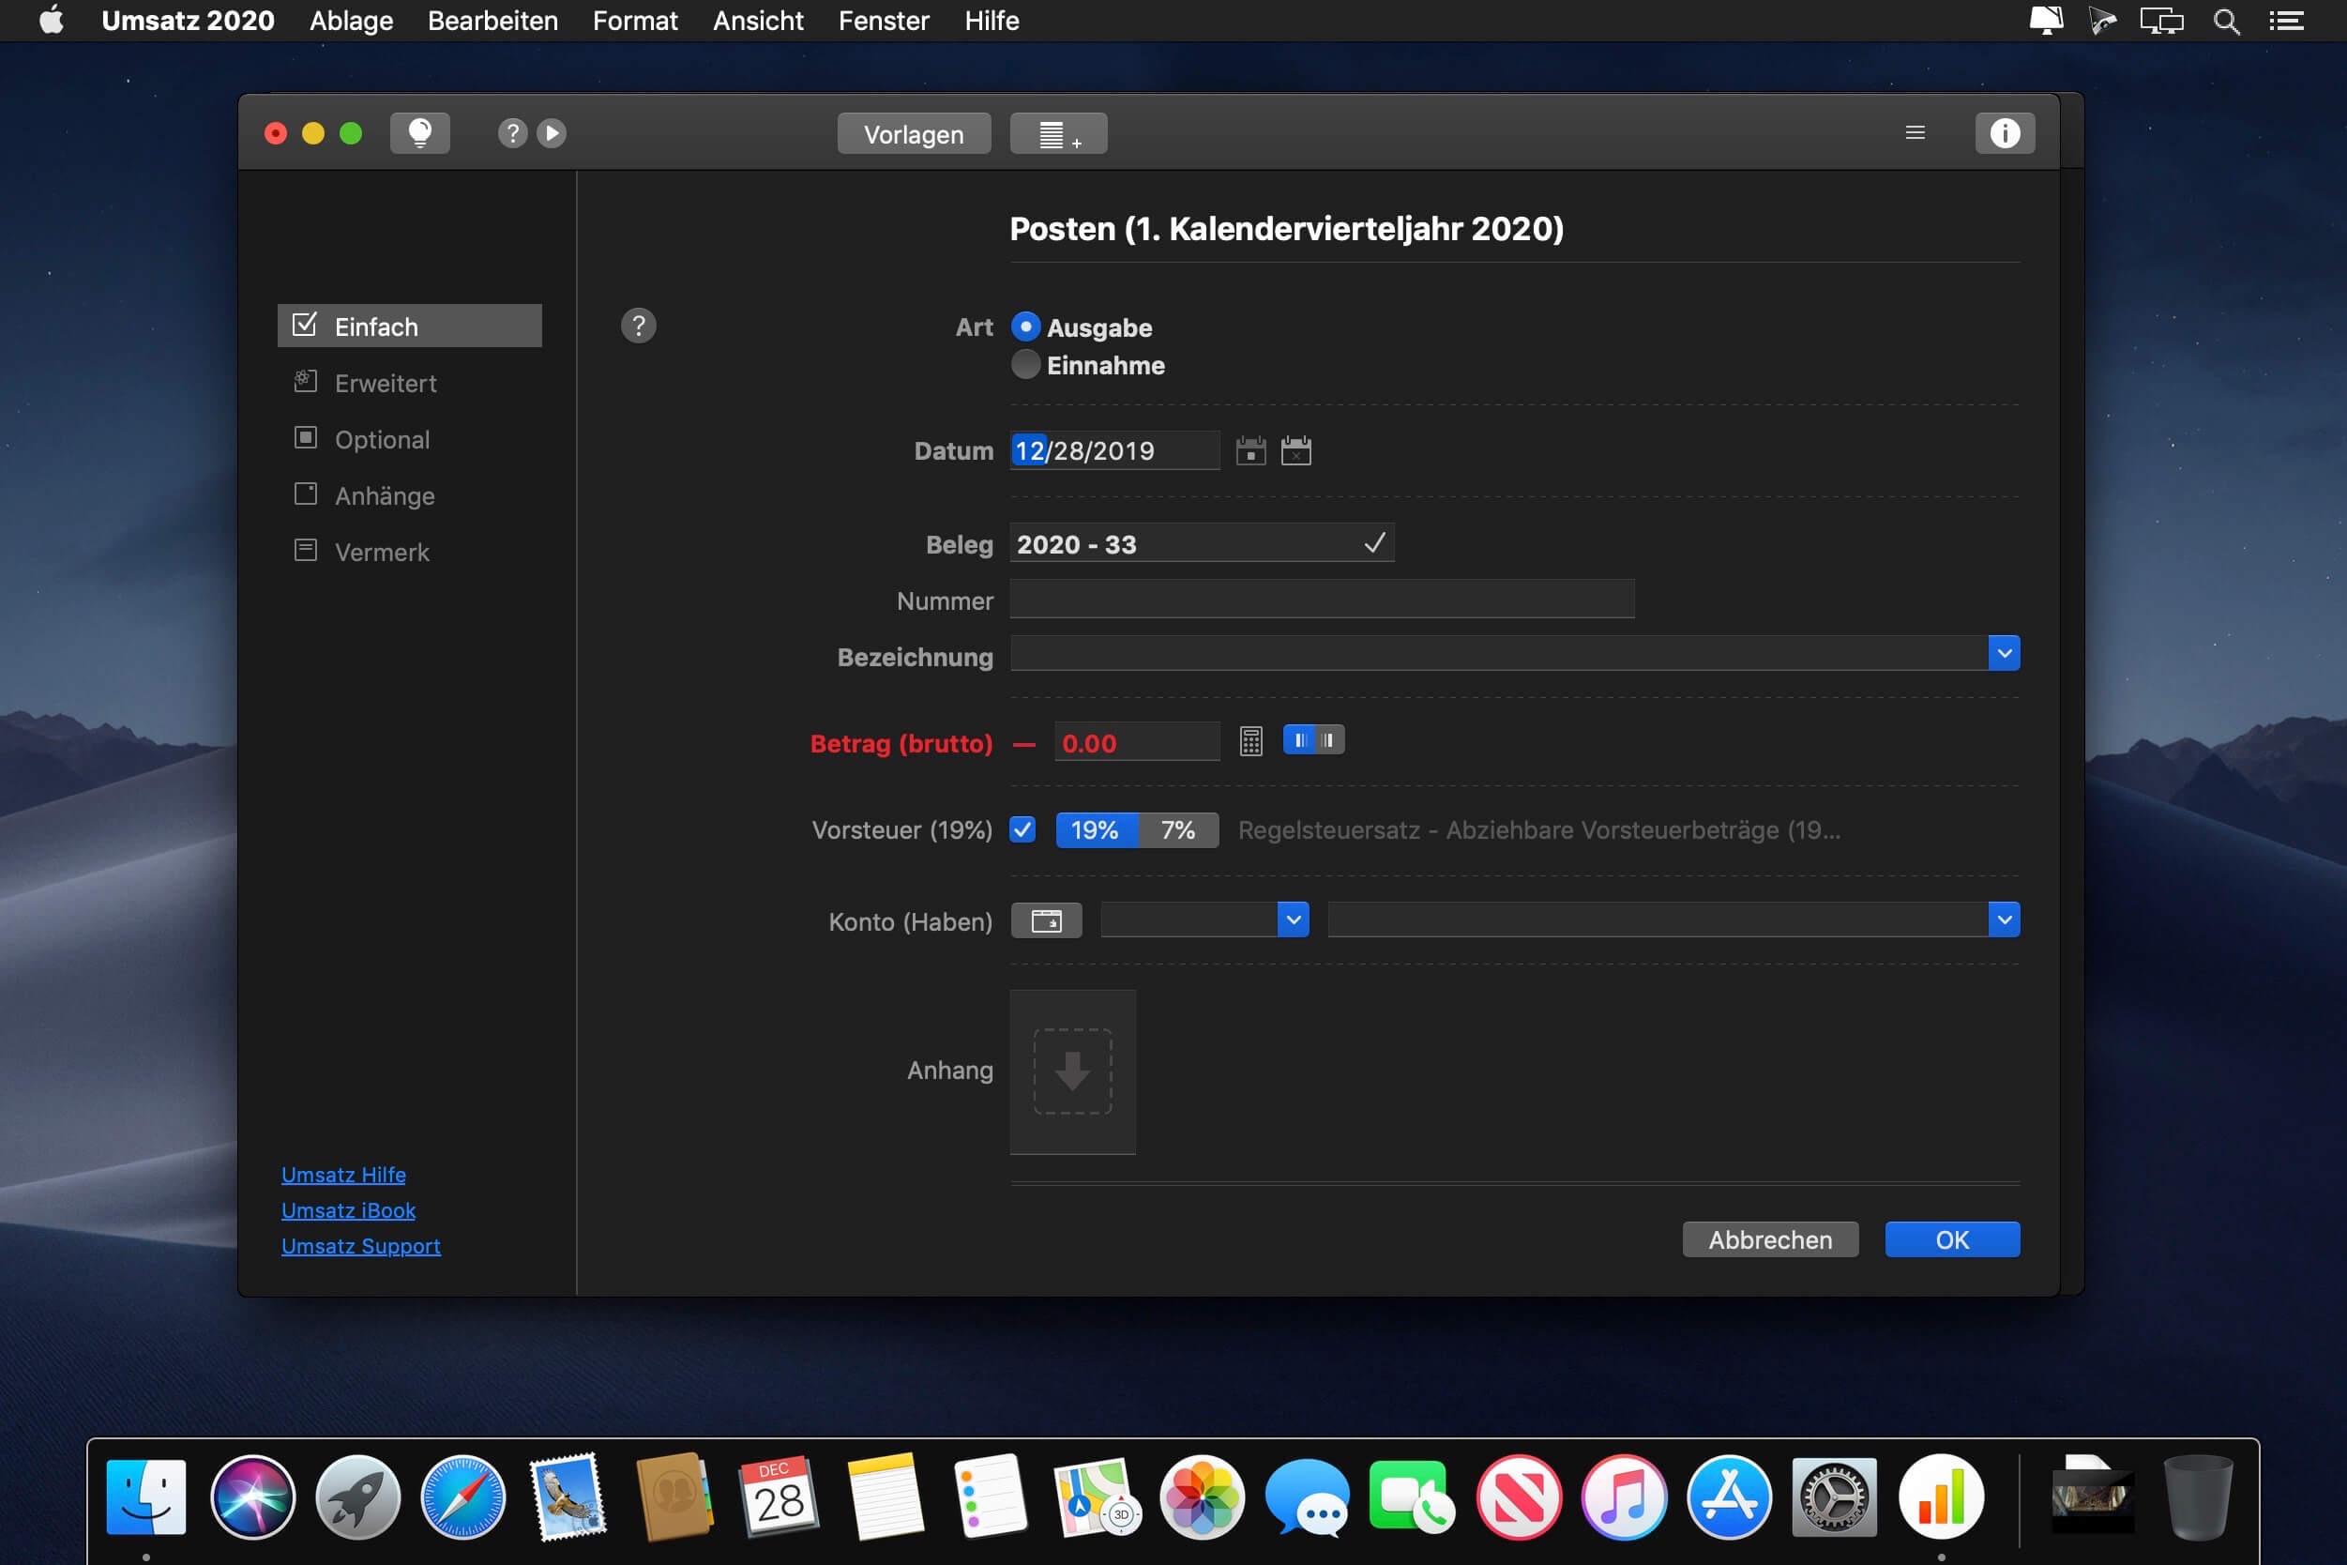Open the calendar picker next to Datum

point(1250,451)
